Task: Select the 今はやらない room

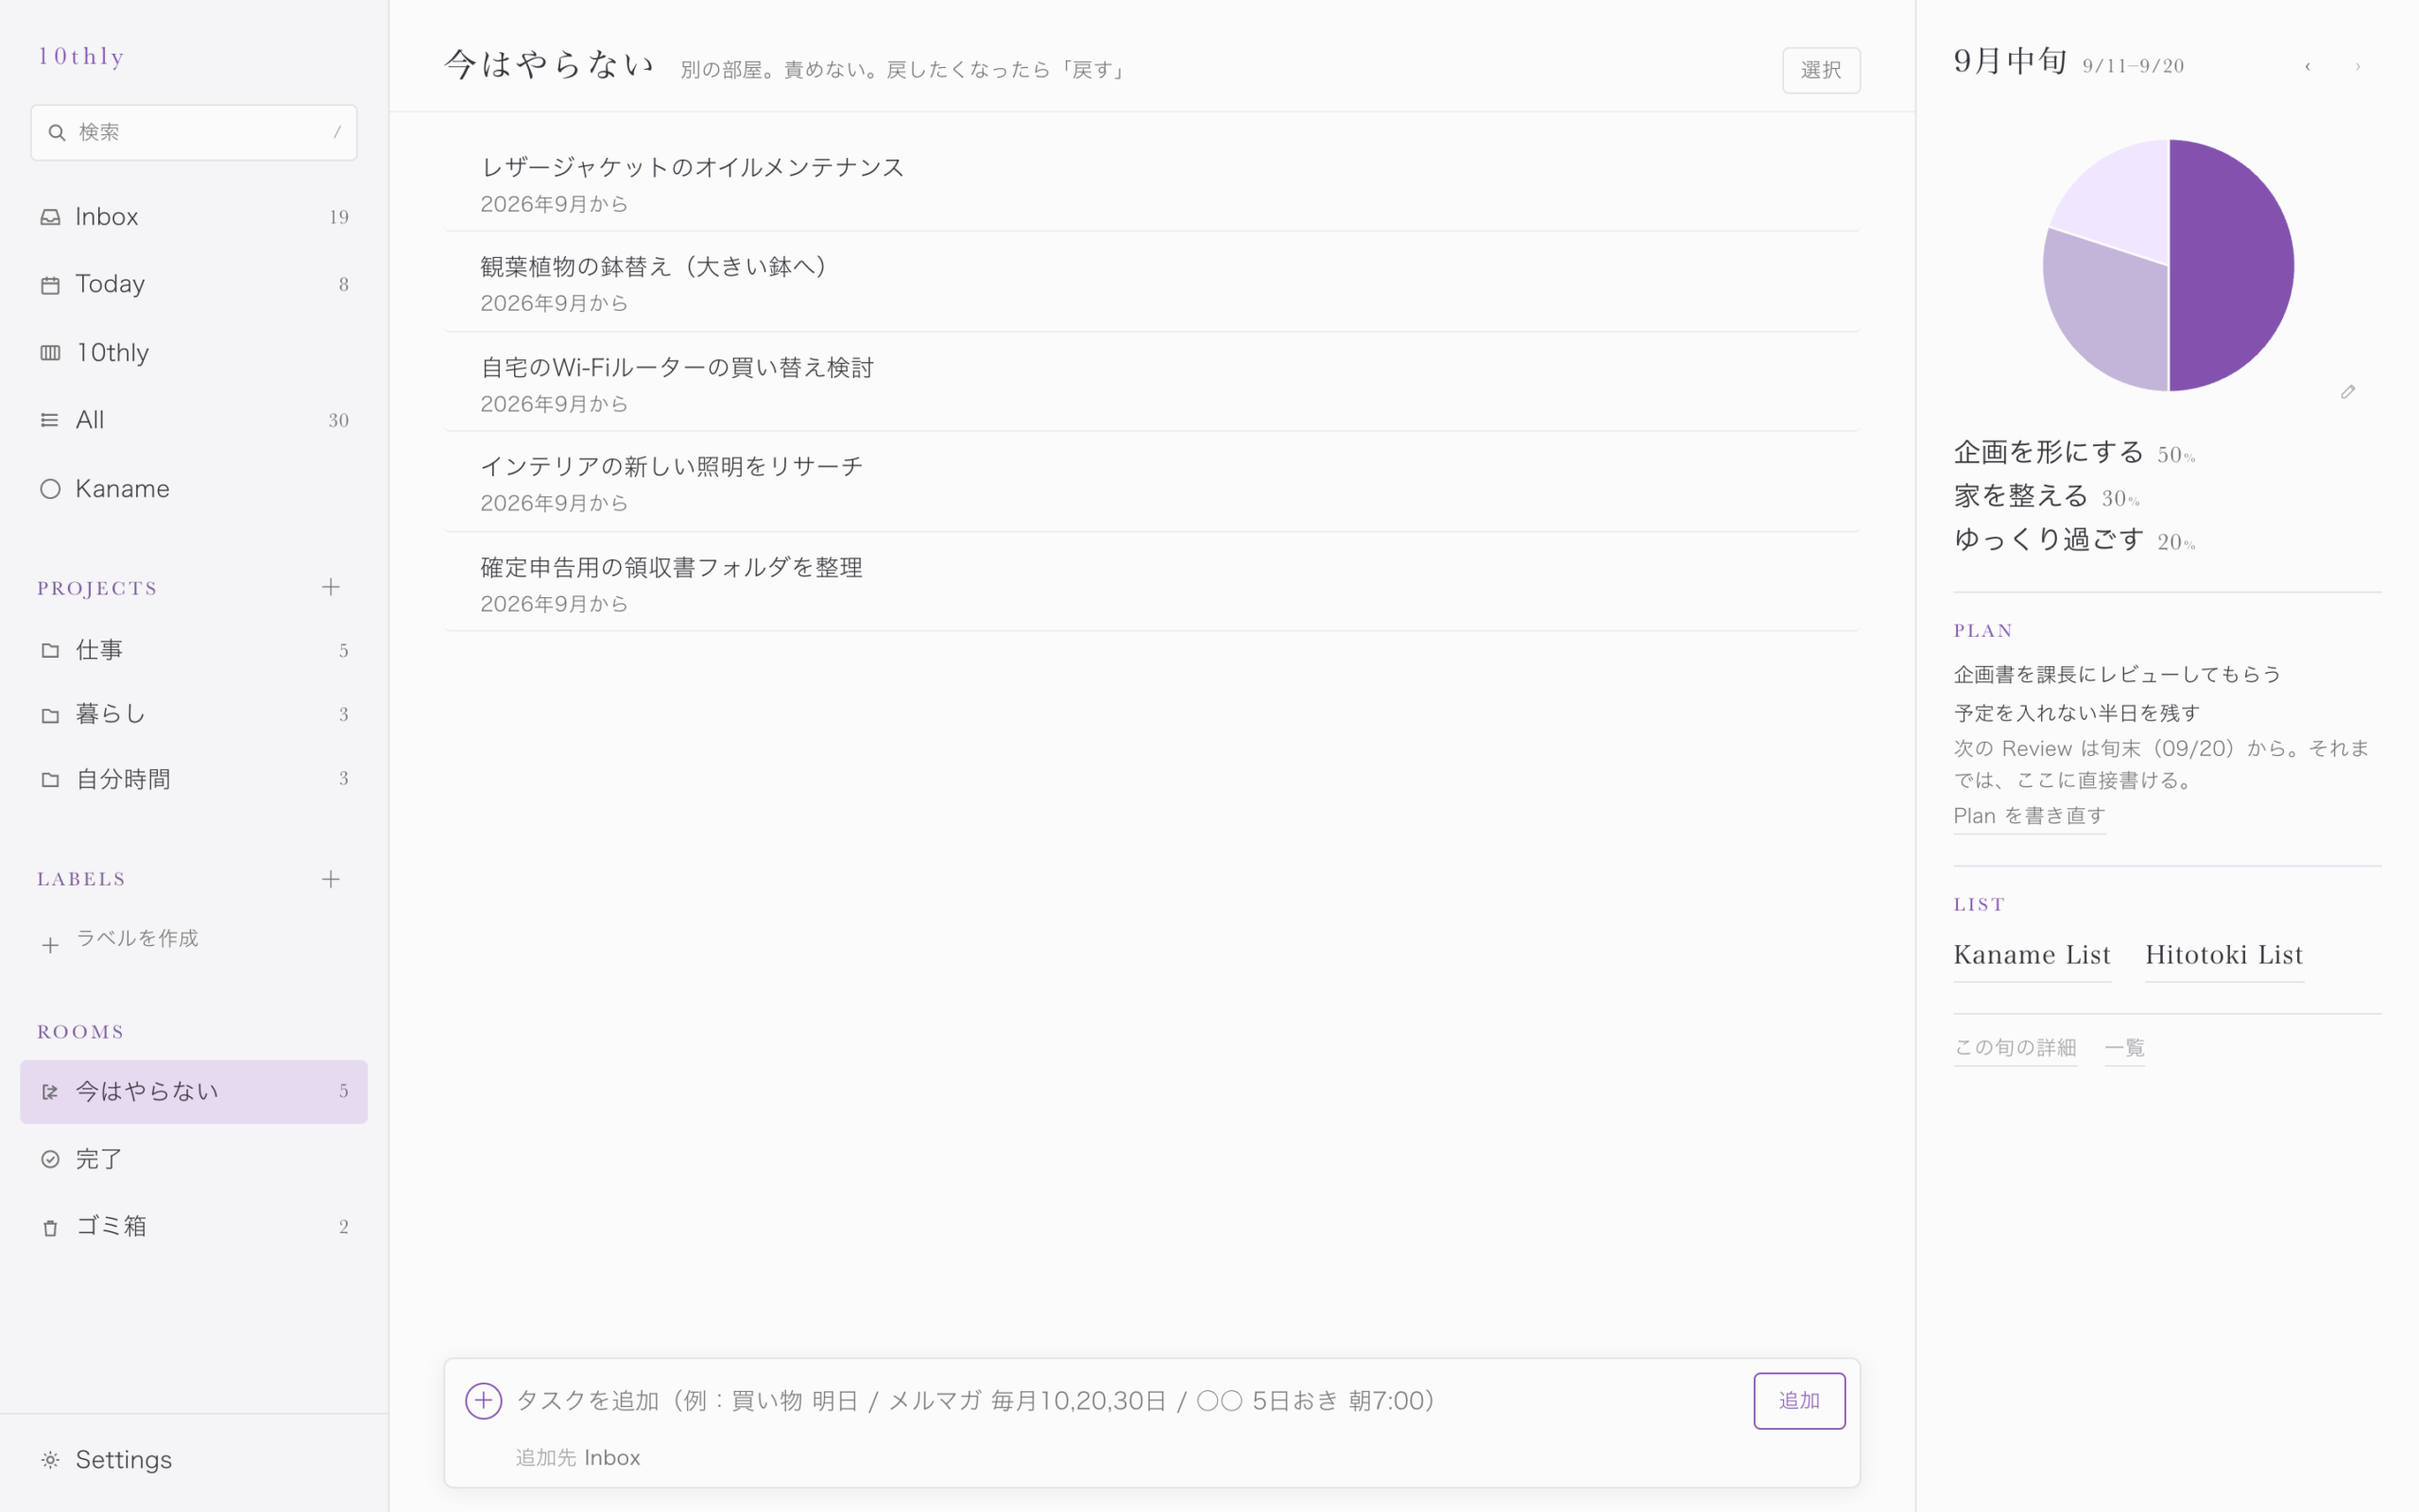Action: pos(194,1091)
